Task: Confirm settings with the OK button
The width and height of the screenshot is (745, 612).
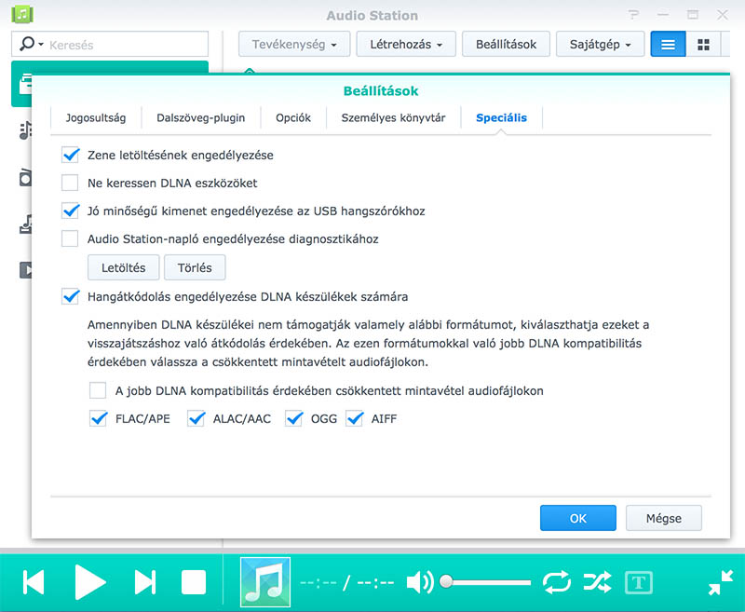Action: click(x=577, y=519)
